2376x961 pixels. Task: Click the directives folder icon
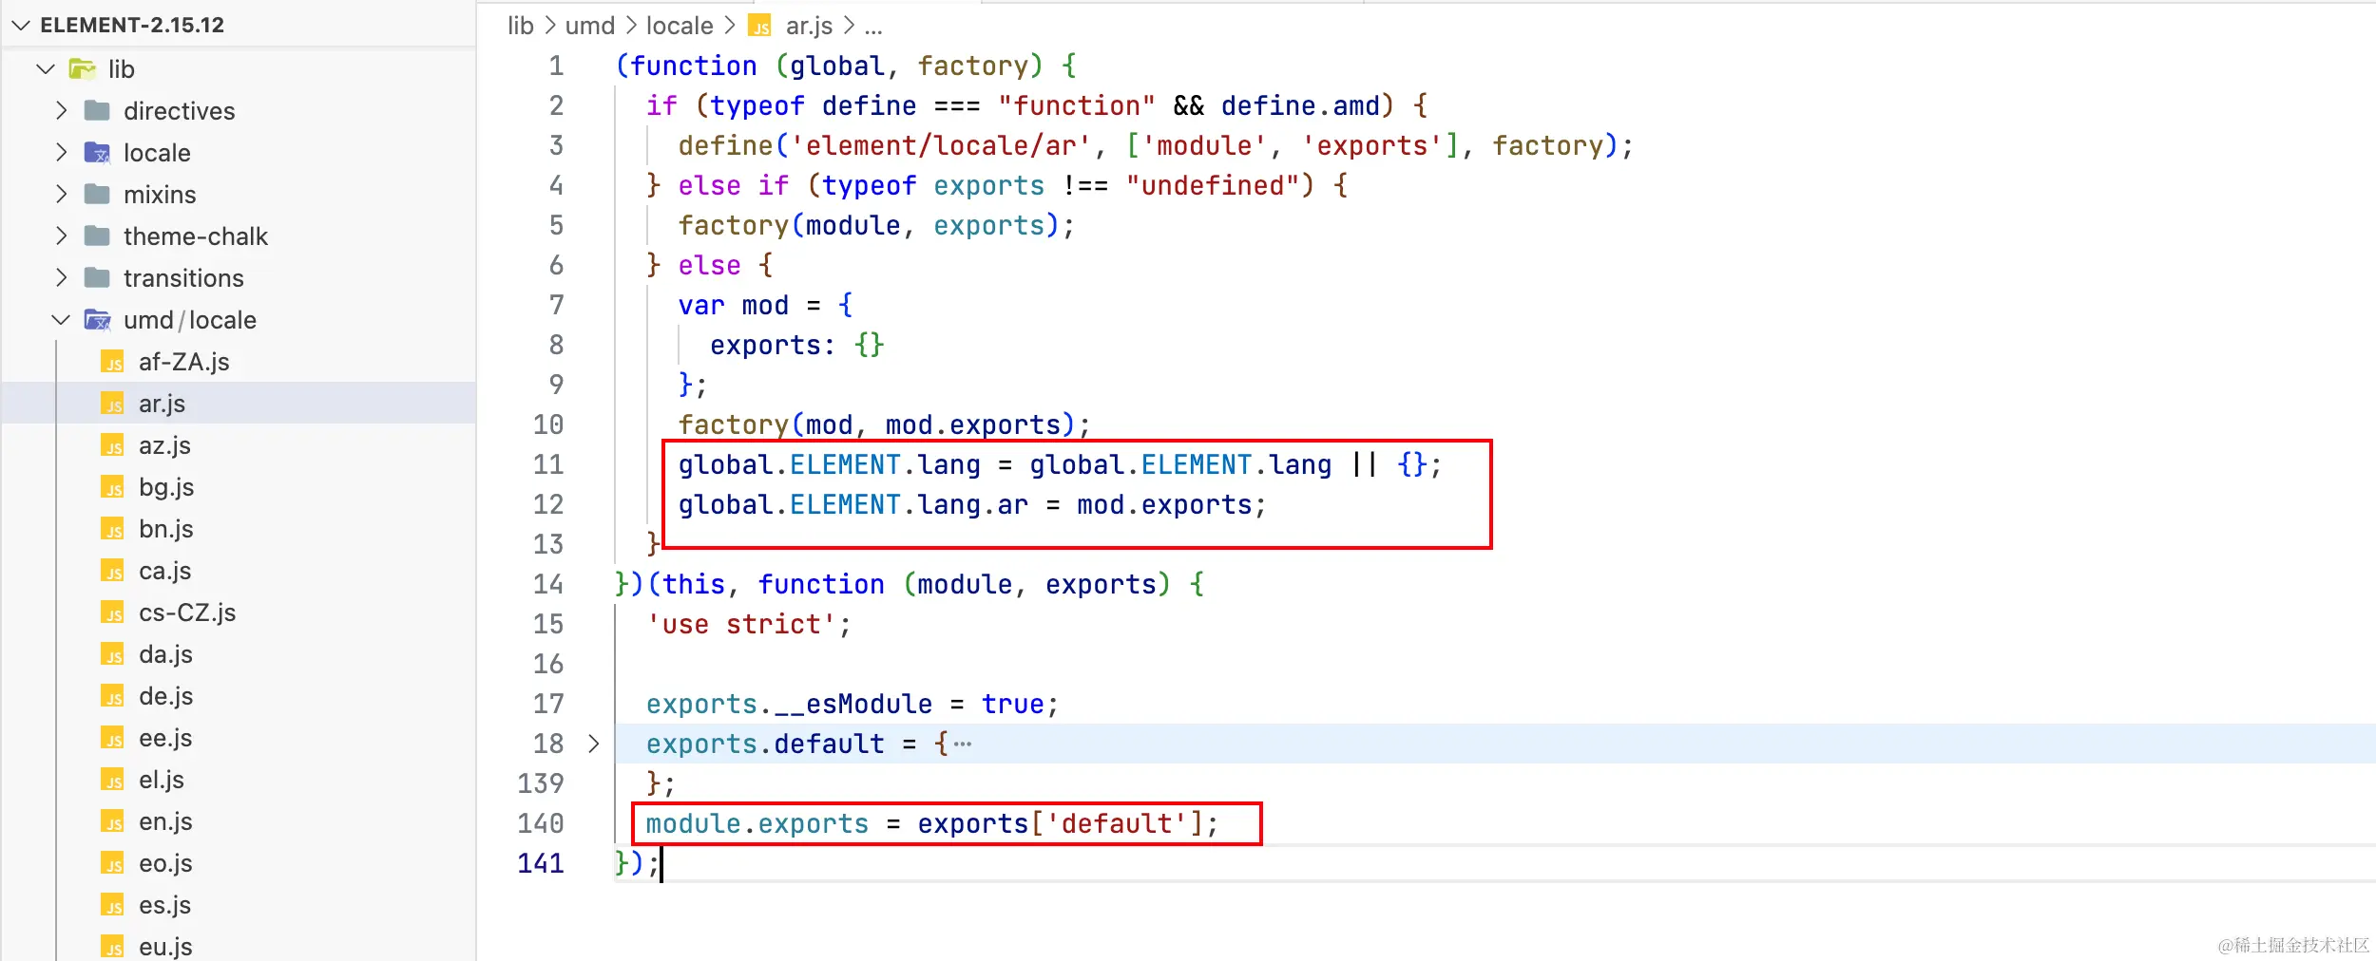pos(97,110)
